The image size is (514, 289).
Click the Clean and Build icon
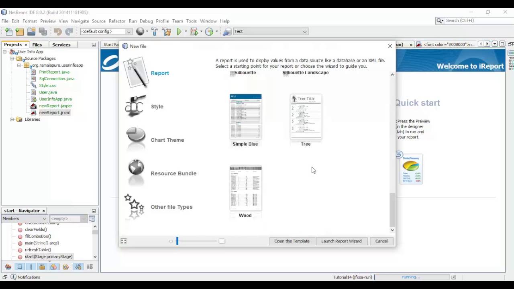[x=166, y=31]
